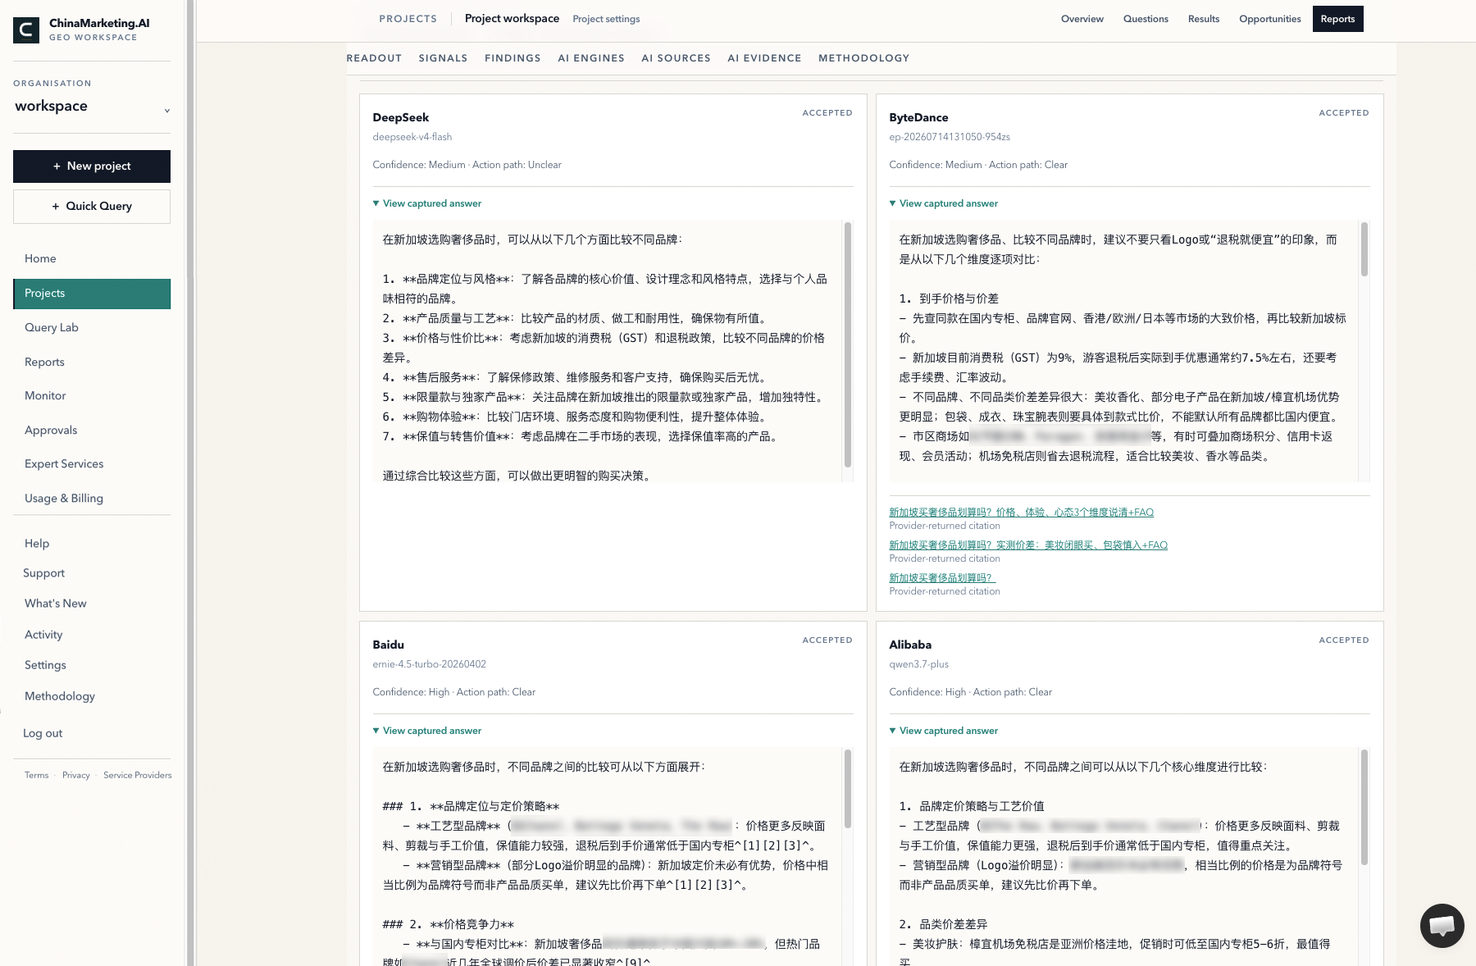Viewport: 1476px width, 966px height.
Task: Open Settings in sidebar
Action: pyautogui.click(x=45, y=665)
